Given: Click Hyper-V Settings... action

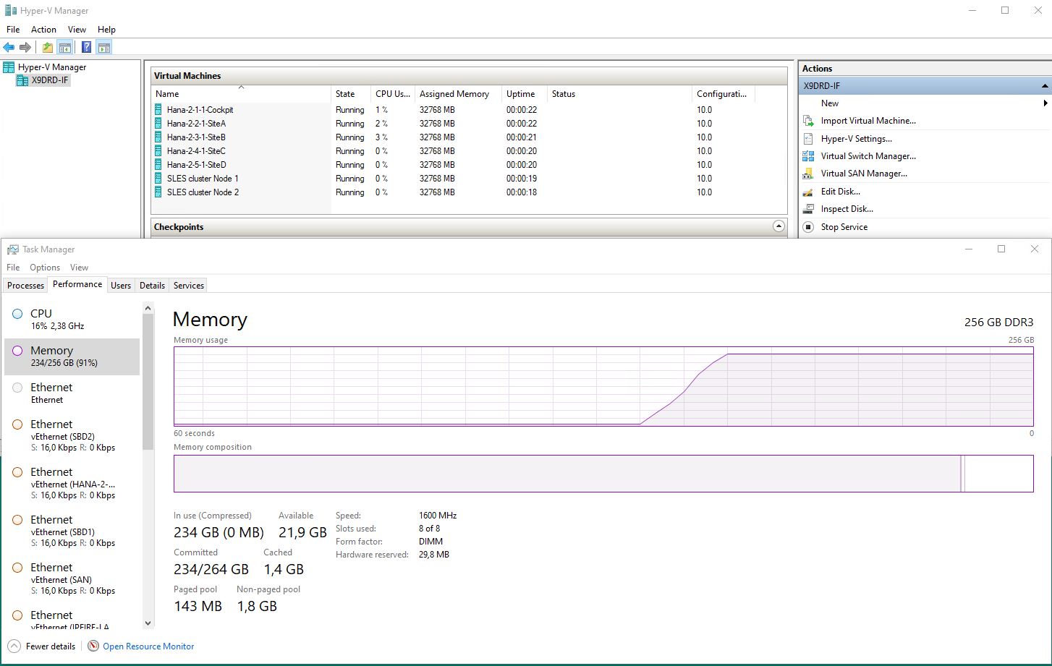Looking at the screenshot, I should pos(857,139).
